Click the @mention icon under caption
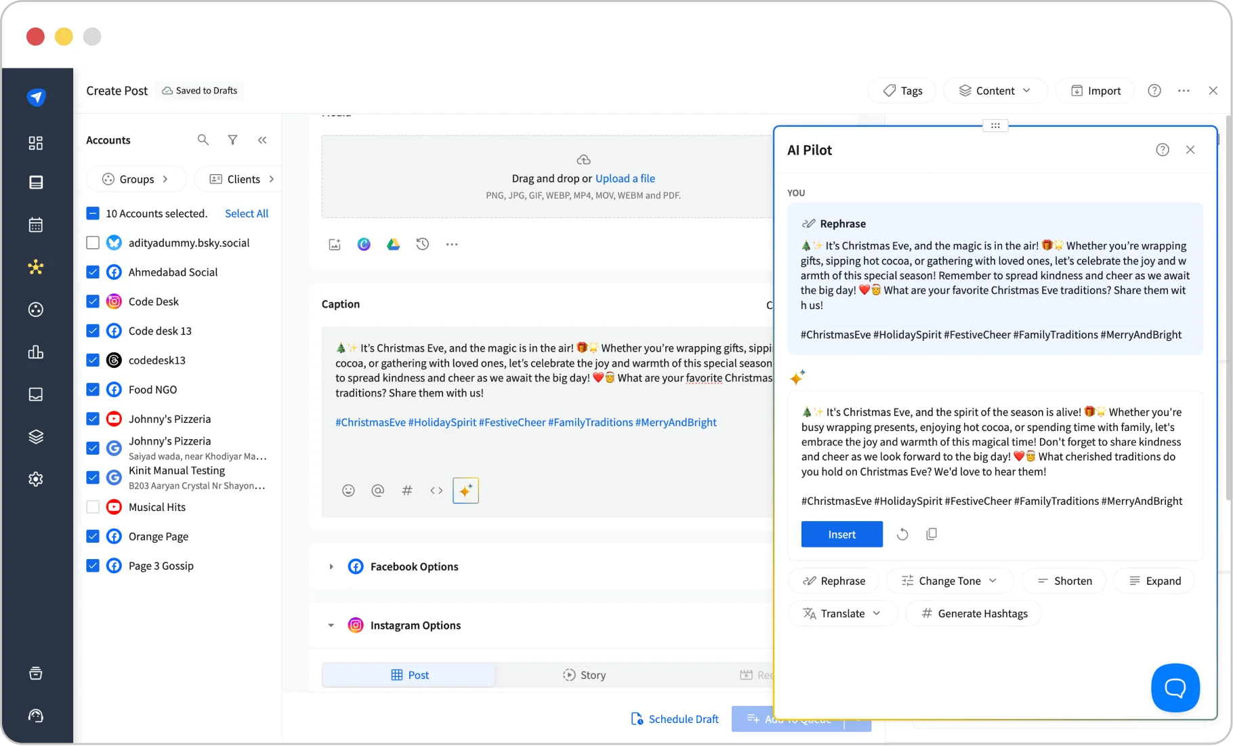 [377, 490]
